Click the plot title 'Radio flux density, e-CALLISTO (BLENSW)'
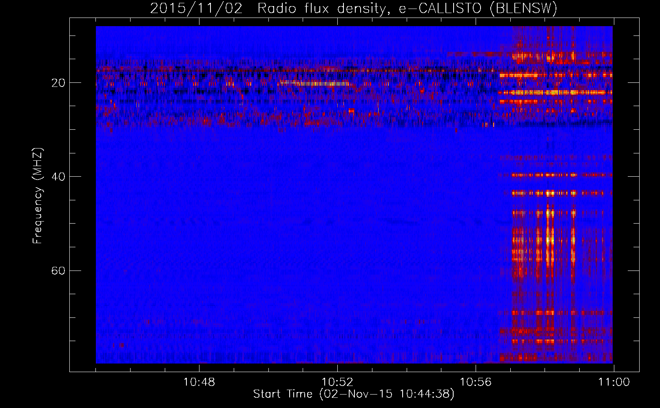This screenshot has height=408, width=660. (408, 9)
